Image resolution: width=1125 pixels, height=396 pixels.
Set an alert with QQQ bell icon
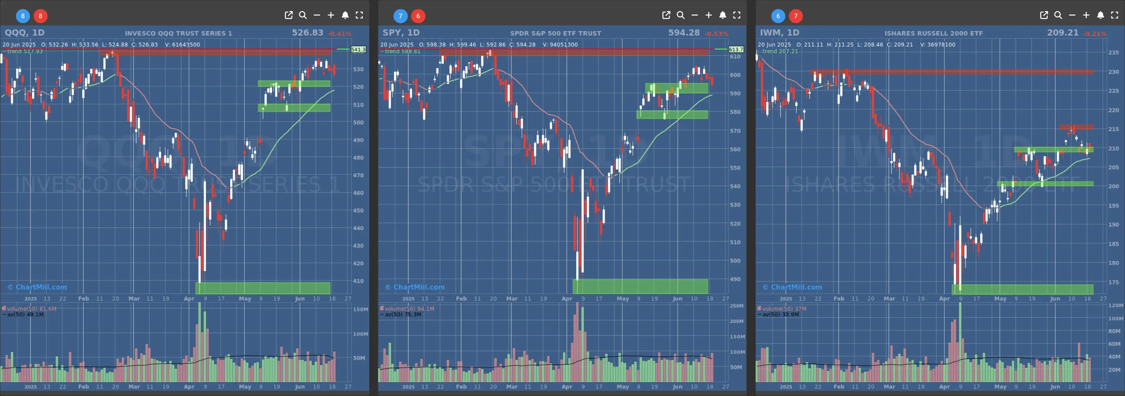click(x=345, y=15)
